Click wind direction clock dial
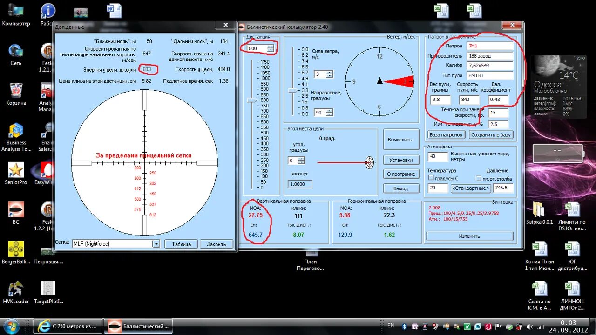The image size is (596, 335). pyautogui.click(x=379, y=81)
